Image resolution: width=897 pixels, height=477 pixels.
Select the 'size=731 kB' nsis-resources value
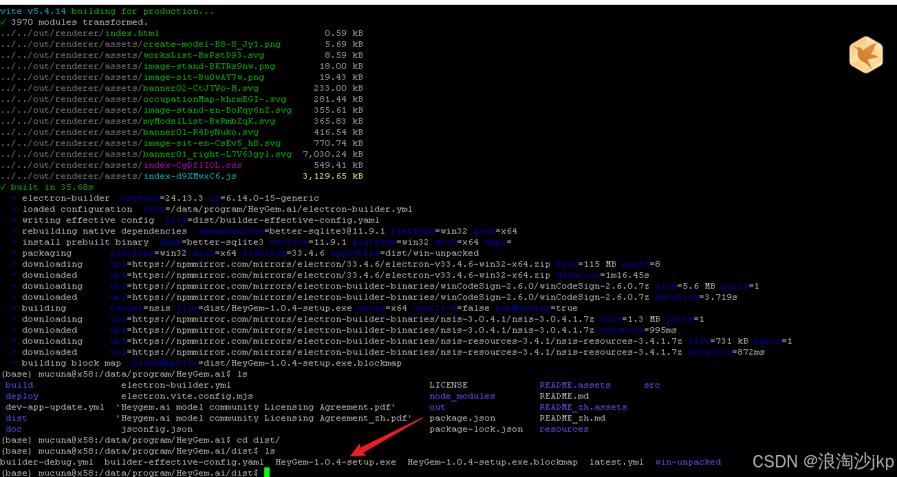[x=718, y=341]
